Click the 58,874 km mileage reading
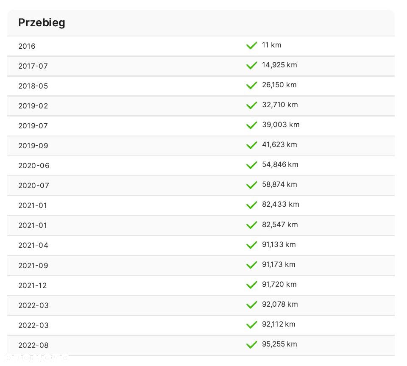The width and height of the screenshot is (407, 366). [279, 184]
